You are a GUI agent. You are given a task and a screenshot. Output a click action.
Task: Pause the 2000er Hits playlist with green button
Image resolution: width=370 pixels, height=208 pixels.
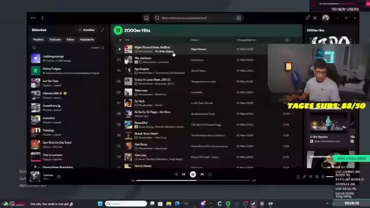tap(118, 30)
